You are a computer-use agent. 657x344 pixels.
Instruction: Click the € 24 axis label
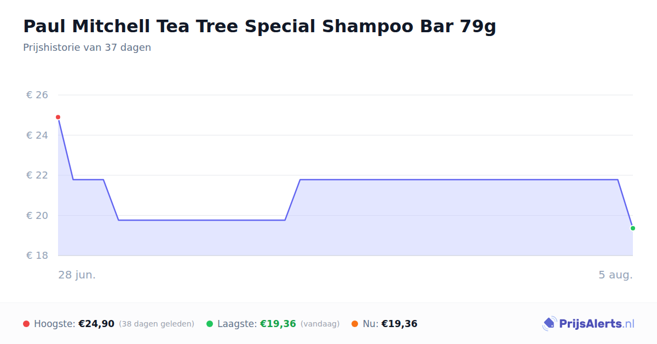[x=37, y=135]
